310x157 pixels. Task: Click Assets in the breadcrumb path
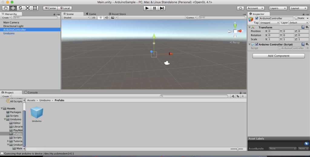(x=31, y=100)
